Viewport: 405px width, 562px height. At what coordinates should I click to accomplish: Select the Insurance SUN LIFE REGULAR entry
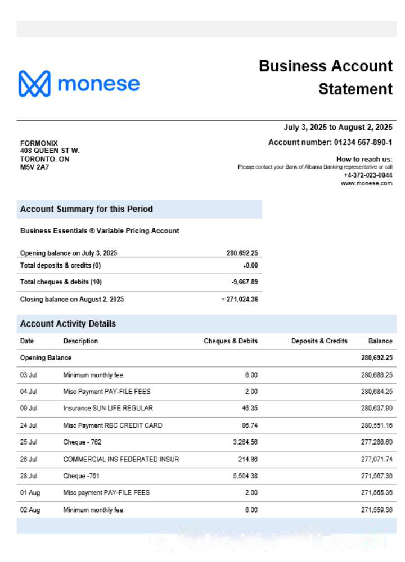108,408
